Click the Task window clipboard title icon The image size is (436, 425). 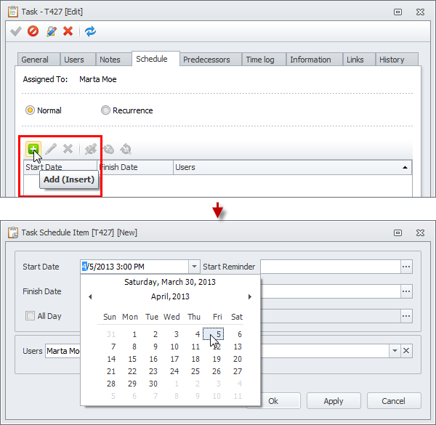point(13,12)
